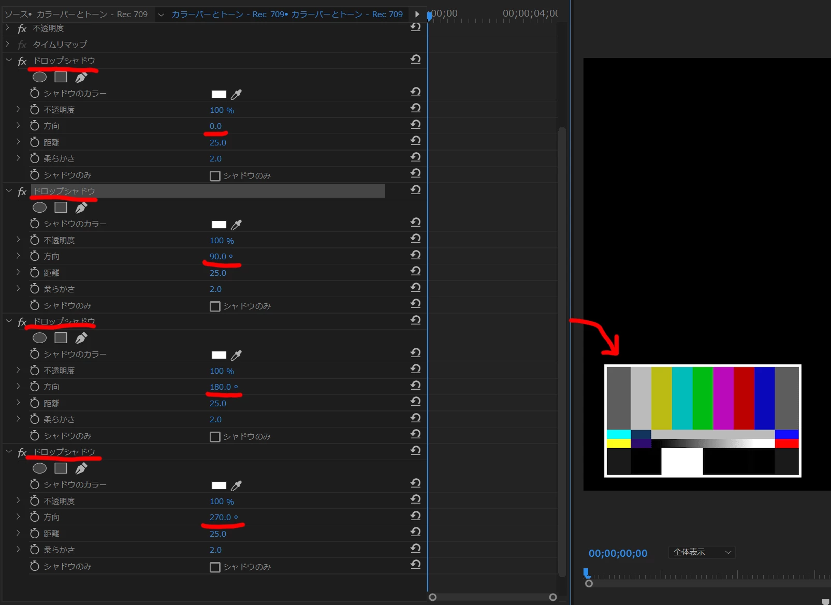The image size is (831, 605).
Task: Toggle fx for the 270.0° ドロップシャドウ effect
Action: point(22,453)
